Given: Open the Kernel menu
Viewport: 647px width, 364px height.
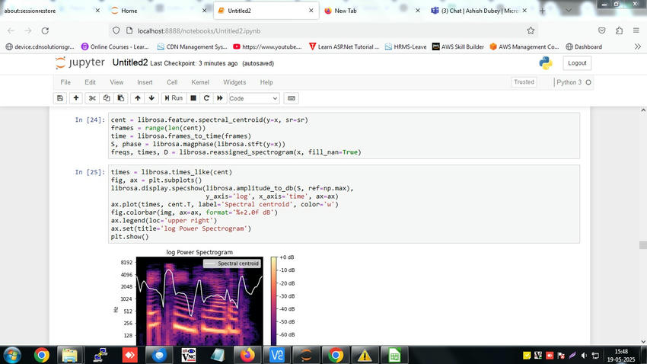Looking at the screenshot, I should pos(200,82).
